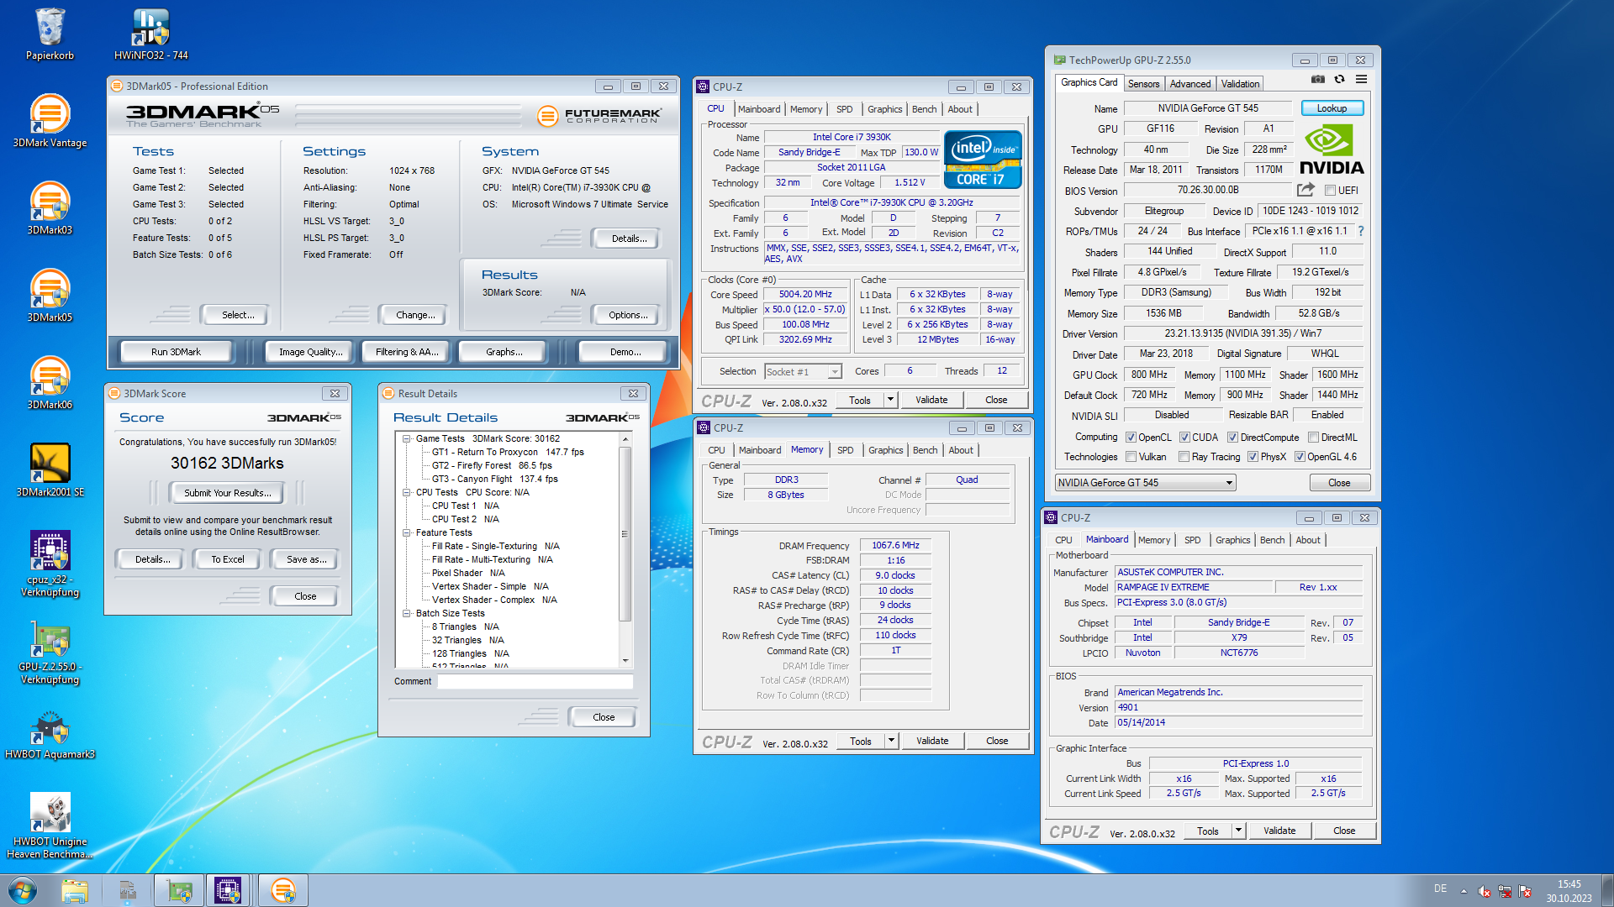Open 3DMark2001 SE desktop shortcut
The width and height of the screenshot is (1614, 907).
point(50,470)
